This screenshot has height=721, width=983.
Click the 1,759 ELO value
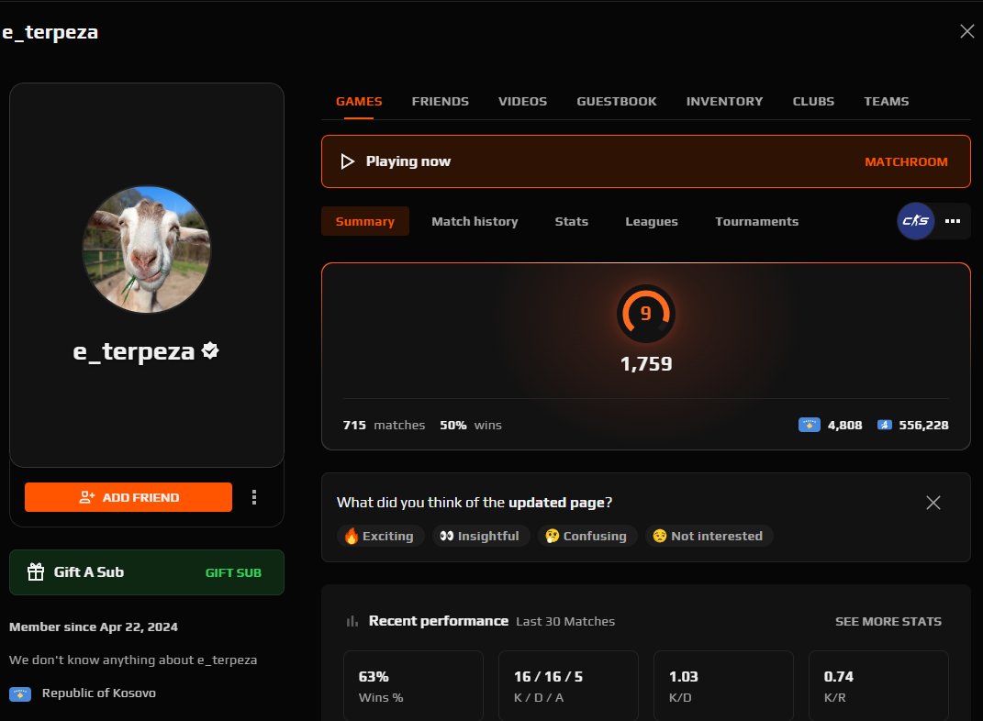tap(646, 364)
